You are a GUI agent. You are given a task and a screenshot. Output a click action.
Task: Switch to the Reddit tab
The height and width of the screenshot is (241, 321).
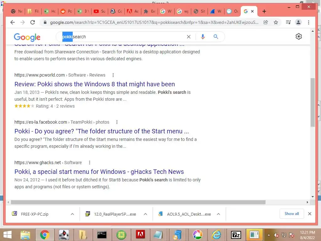click(66, 11)
